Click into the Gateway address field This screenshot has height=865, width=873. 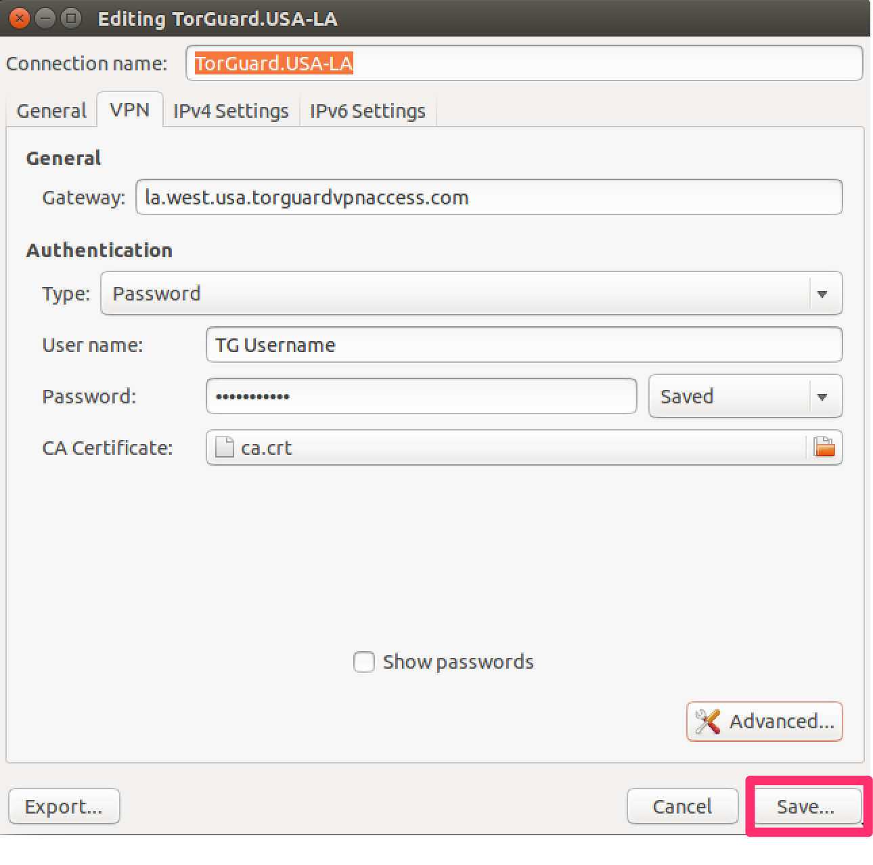489,197
